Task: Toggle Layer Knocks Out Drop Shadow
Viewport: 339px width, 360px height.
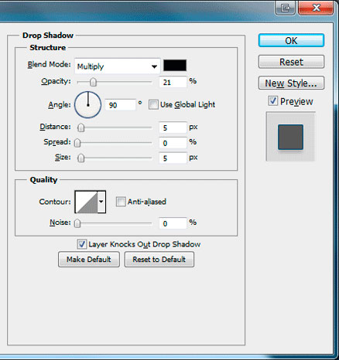Action: click(x=82, y=244)
